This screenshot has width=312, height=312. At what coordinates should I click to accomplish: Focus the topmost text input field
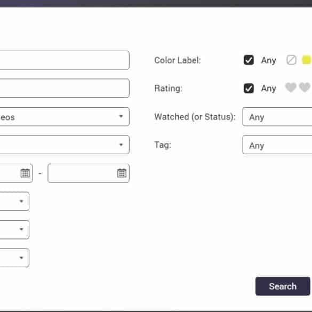65,60
